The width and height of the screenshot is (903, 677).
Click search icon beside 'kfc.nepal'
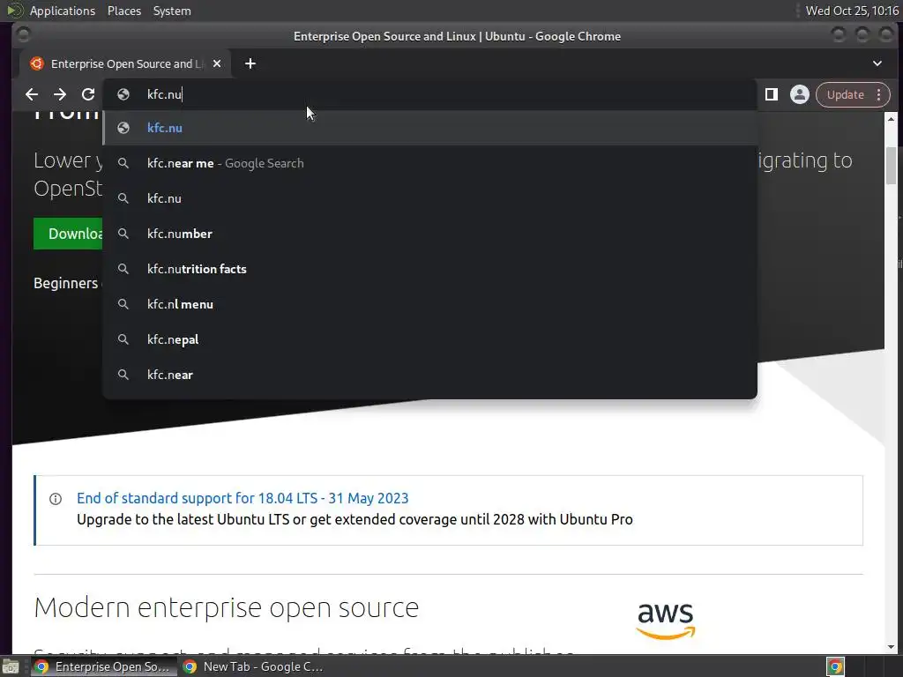coord(123,339)
